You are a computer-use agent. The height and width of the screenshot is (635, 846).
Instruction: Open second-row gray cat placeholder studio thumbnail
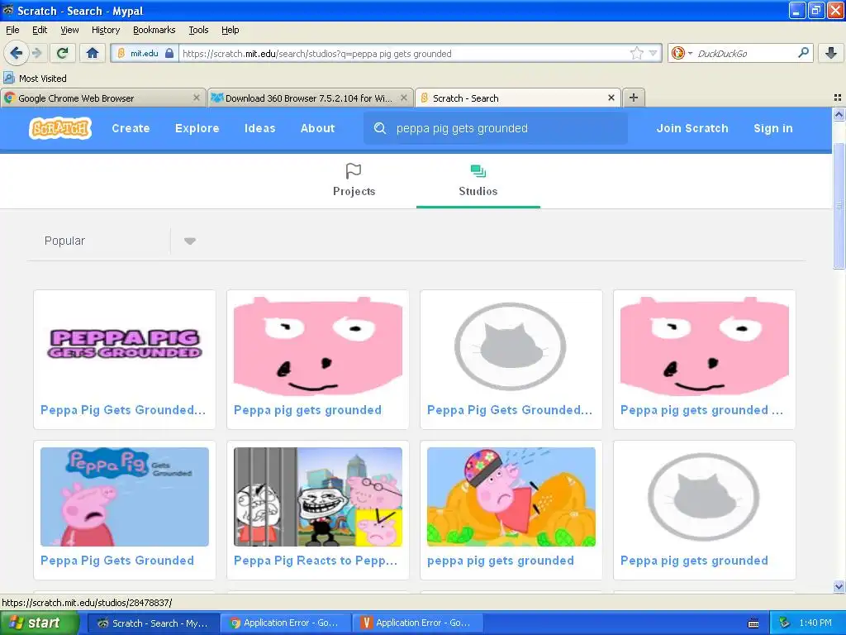704,497
